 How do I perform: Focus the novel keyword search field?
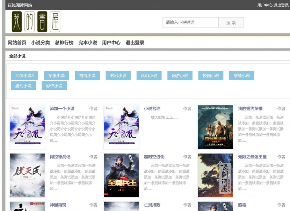190,23
